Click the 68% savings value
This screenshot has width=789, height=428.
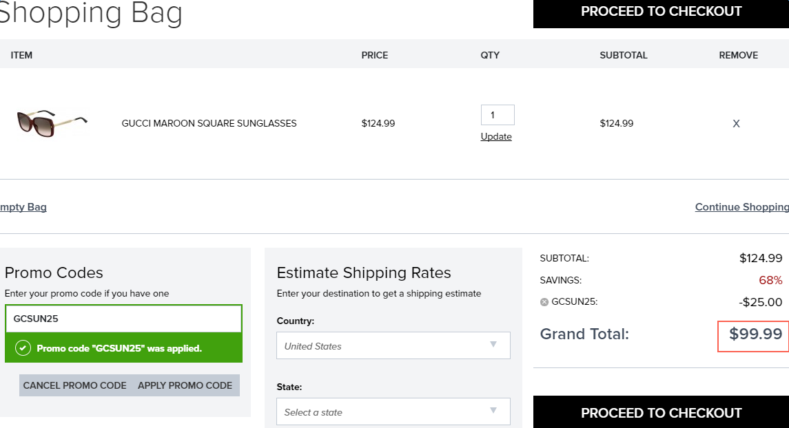coord(770,280)
